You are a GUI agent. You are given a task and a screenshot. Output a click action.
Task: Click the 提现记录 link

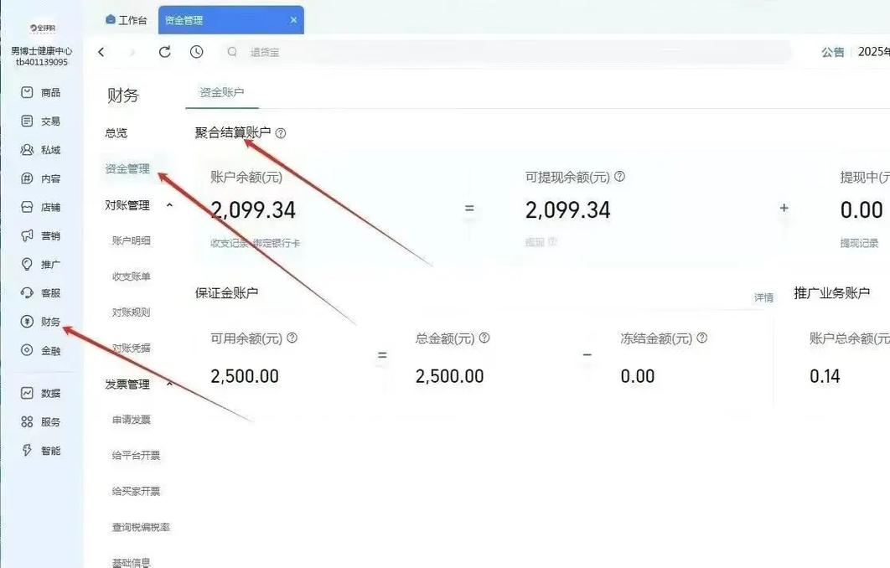coord(861,242)
